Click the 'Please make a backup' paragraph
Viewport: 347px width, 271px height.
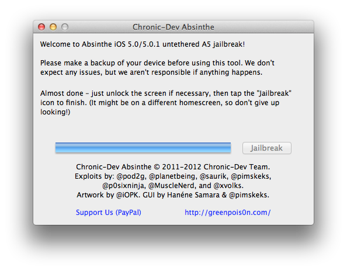(x=157, y=68)
